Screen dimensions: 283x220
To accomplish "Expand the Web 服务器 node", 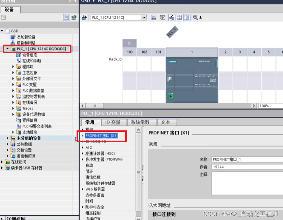I will tap(82, 189).
